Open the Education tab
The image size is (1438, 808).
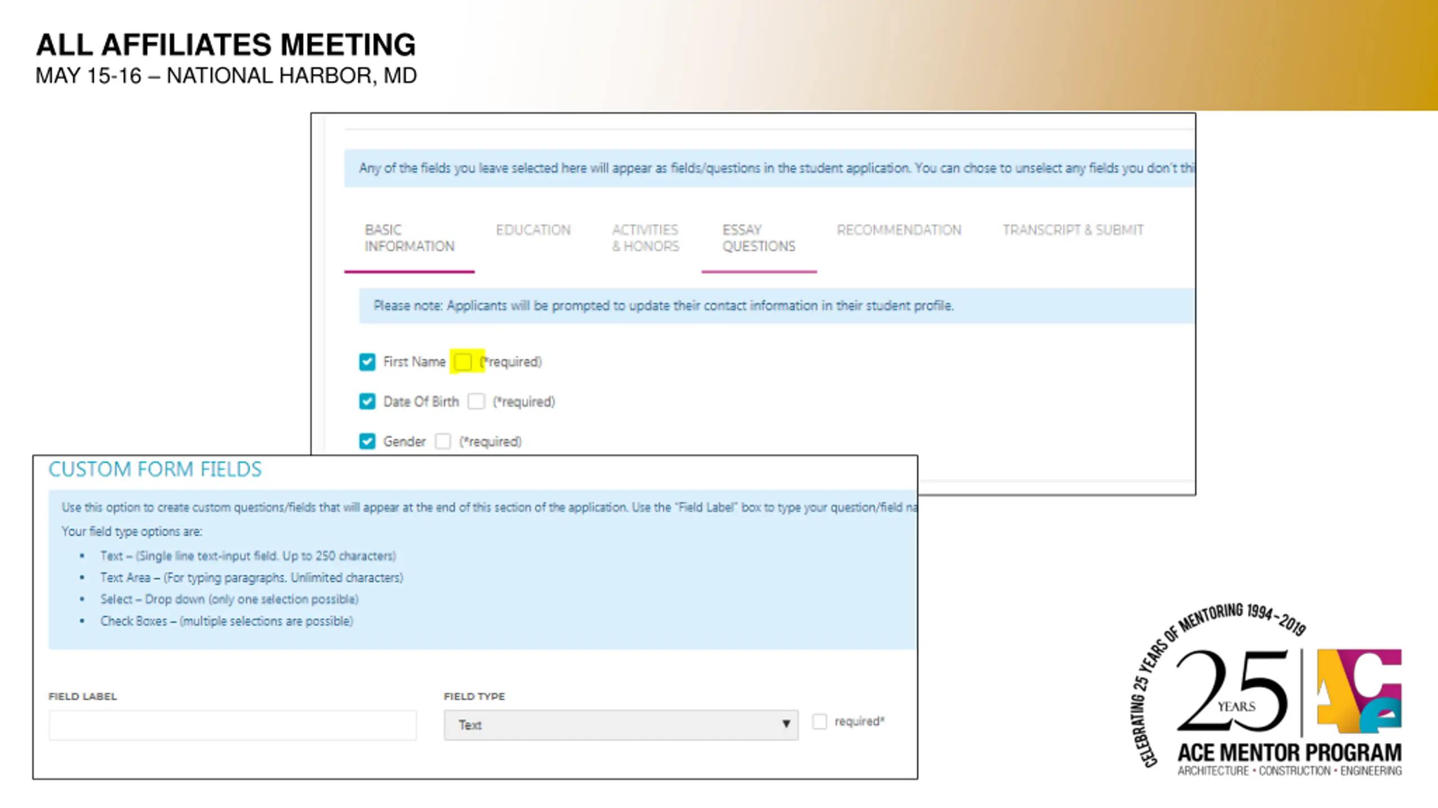[x=533, y=230]
